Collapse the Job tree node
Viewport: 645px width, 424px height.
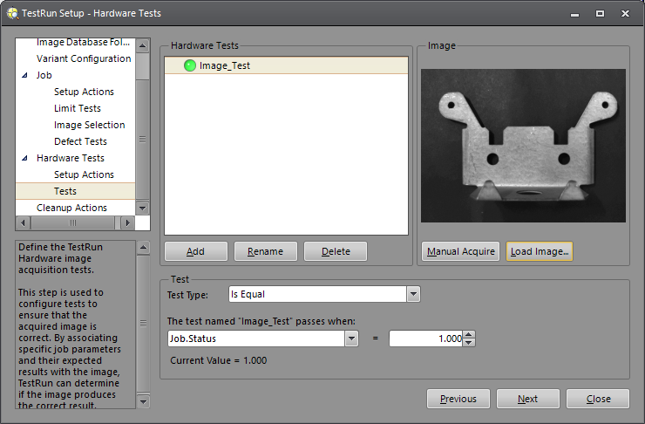(x=24, y=76)
